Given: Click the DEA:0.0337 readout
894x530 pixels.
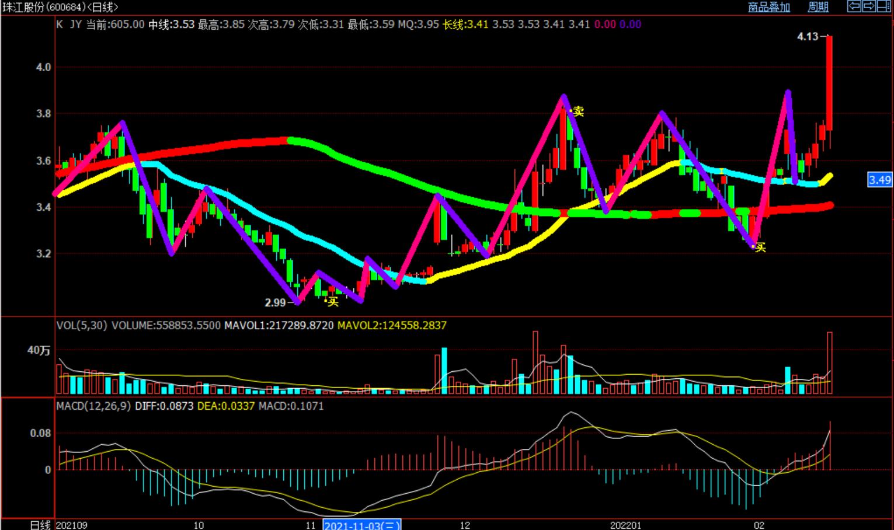Looking at the screenshot, I should 226,406.
